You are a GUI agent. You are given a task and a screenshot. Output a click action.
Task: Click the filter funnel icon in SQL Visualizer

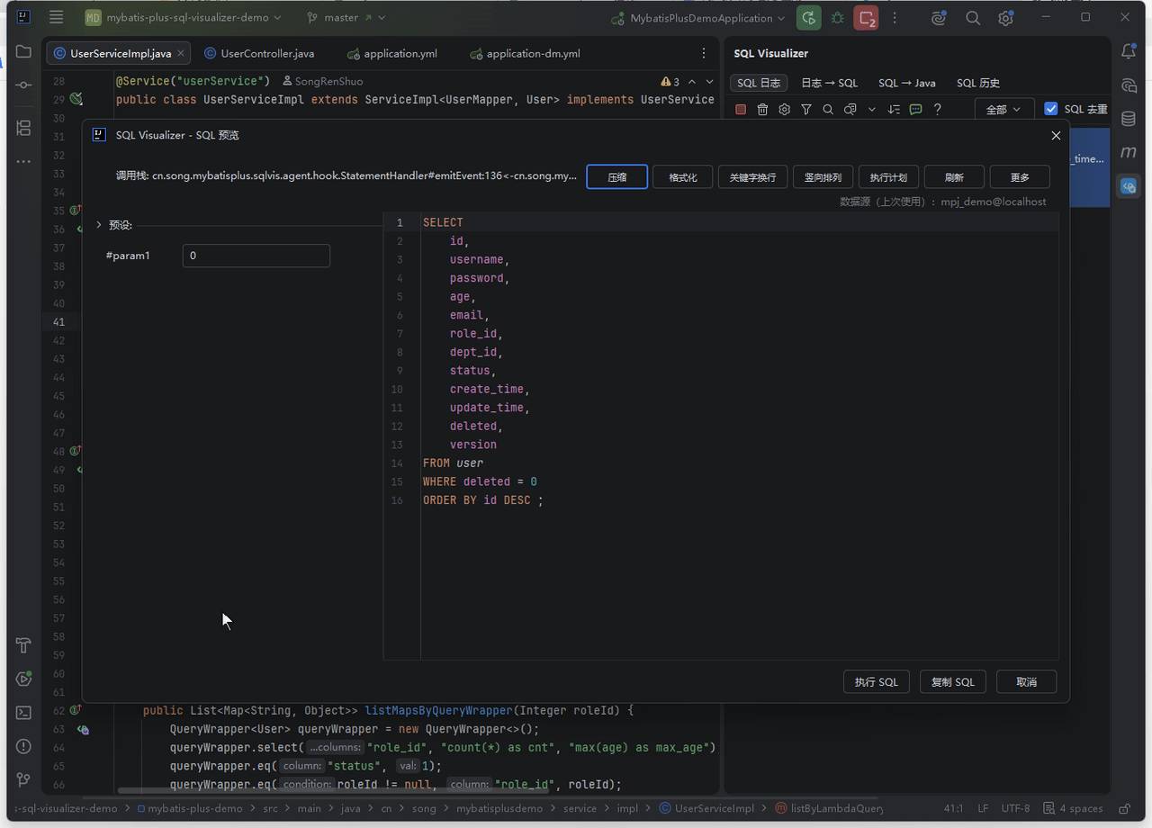(806, 110)
